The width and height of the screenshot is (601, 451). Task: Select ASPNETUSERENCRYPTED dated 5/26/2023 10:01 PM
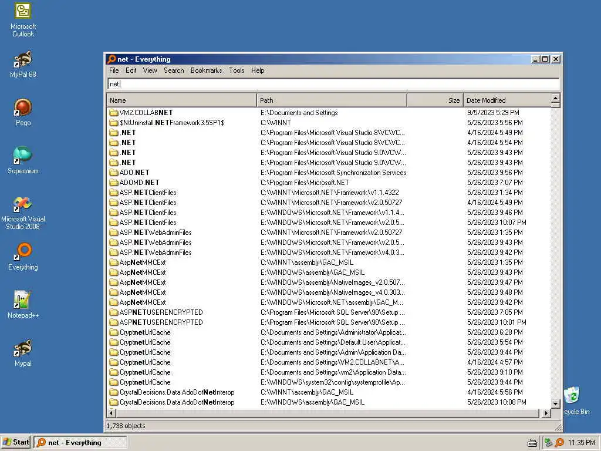coord(161,322)
